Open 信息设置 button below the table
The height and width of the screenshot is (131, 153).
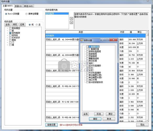click(51, 125)
